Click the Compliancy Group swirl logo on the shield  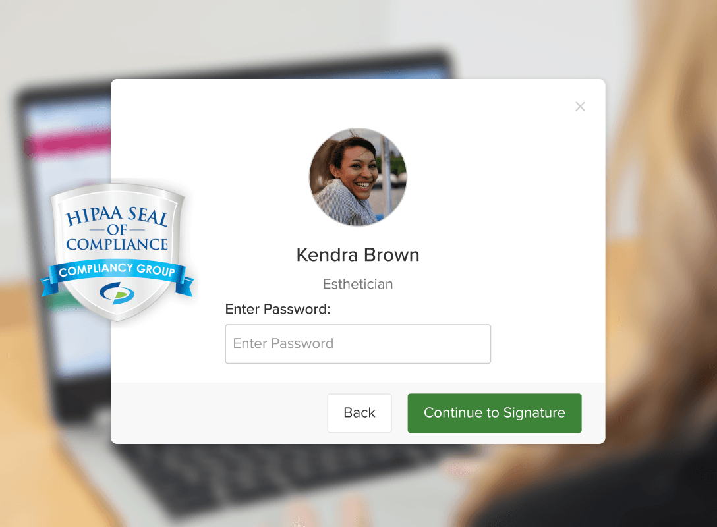coord(117,293)
